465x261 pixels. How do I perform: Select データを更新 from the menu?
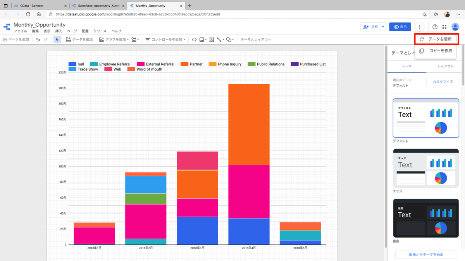click(x=437, y=39)
